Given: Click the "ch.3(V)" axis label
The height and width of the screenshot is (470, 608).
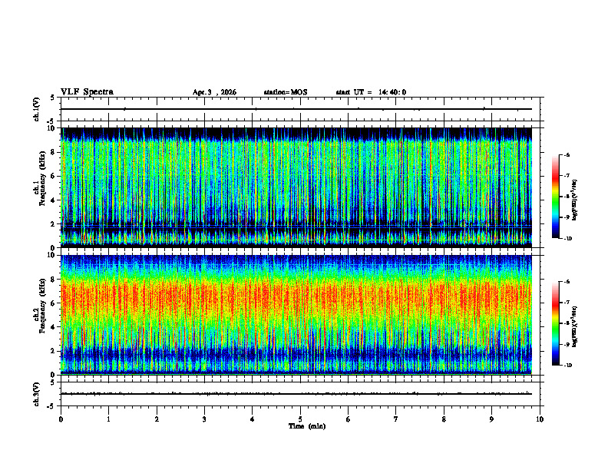Looking at the screenshot, I should (x=37, y=394).
